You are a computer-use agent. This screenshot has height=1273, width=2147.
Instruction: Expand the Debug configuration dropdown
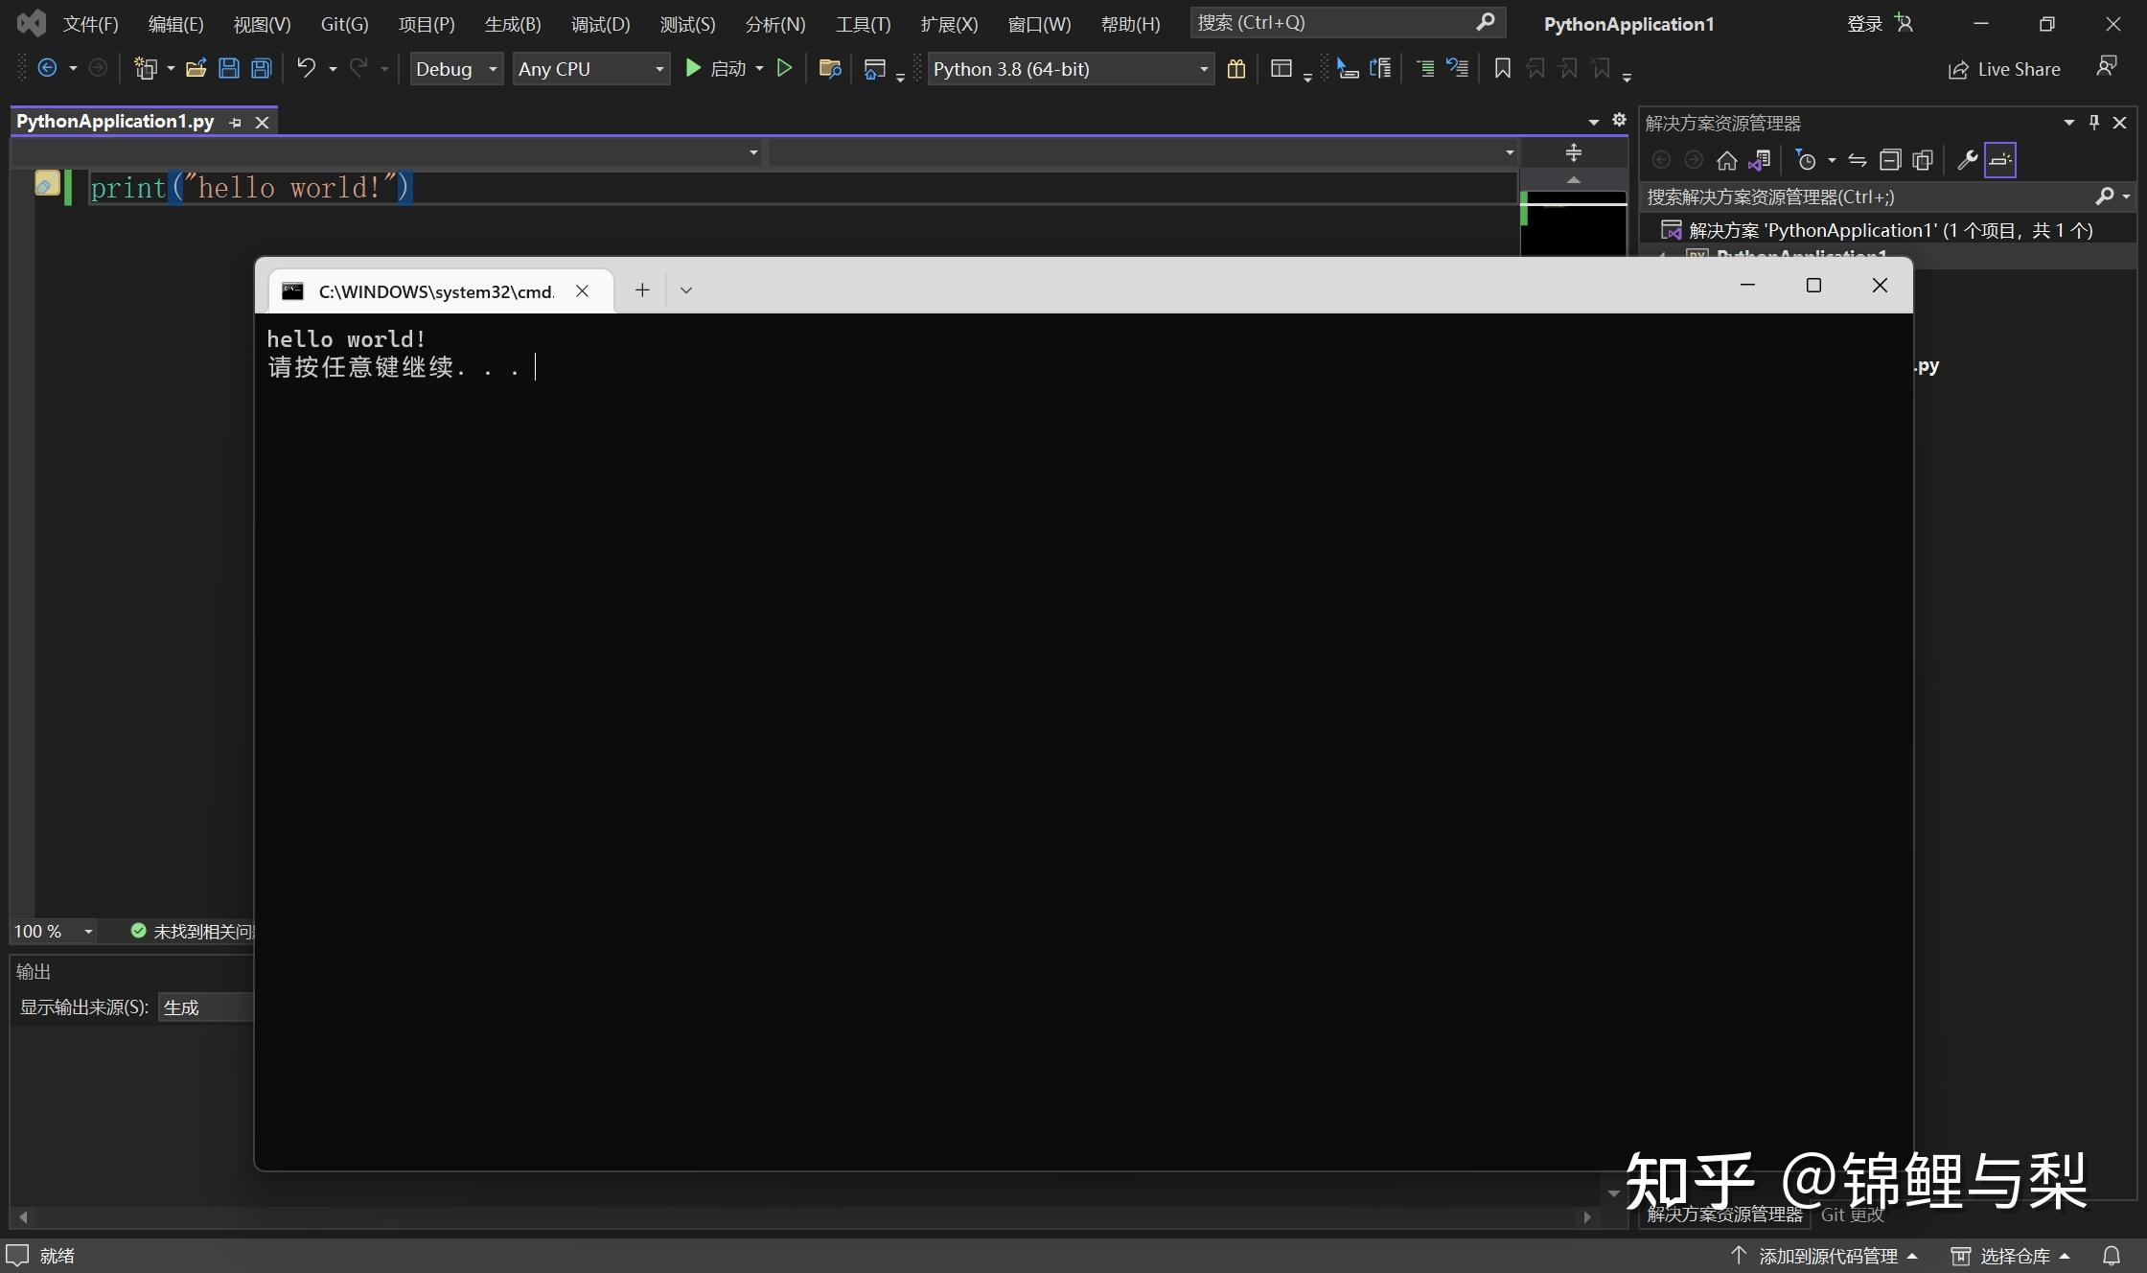[x=491, y=68]
